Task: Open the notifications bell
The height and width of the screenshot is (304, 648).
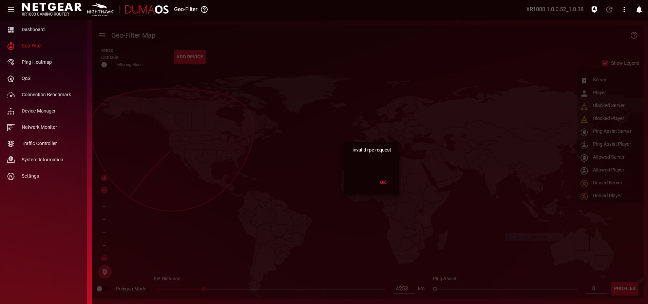Action: click(639, 9)
